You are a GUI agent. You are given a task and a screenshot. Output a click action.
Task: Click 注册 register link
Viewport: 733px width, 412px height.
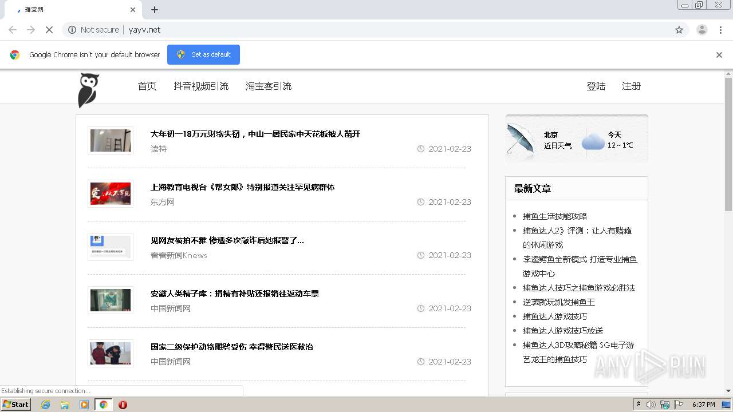[631, 86]
